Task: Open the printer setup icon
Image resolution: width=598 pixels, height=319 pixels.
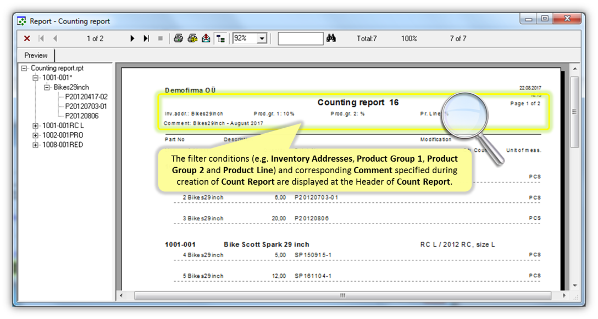Action: tap(192, 38)
